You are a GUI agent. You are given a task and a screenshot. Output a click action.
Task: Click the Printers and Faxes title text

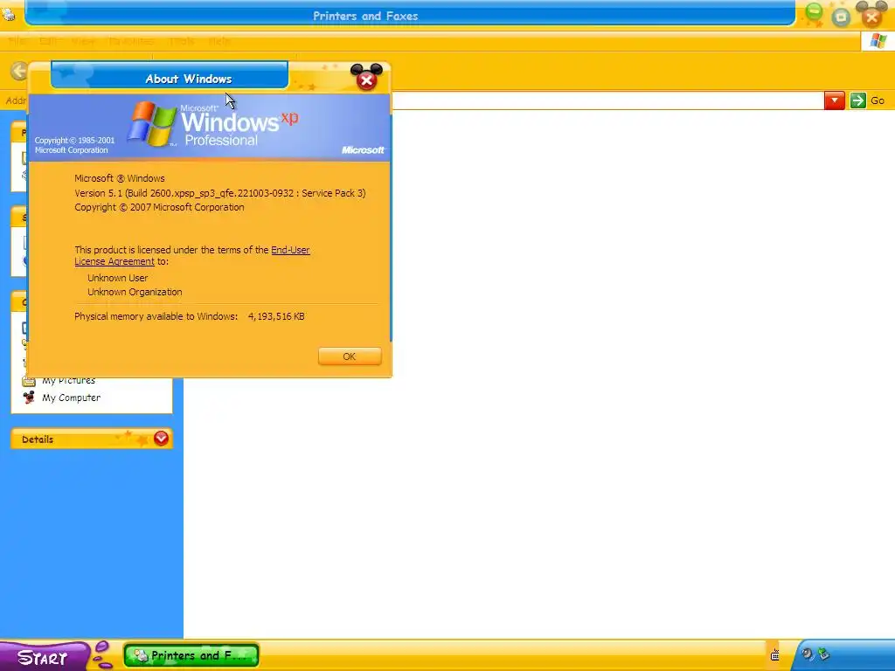(x=365, y=16)
